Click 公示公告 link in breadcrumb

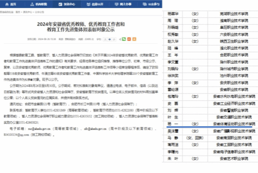39,12
